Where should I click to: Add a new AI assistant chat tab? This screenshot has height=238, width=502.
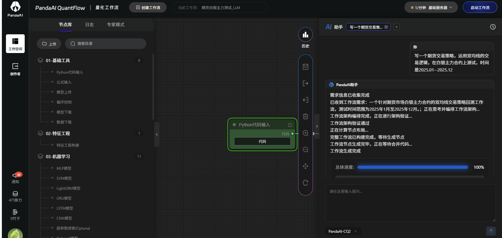tap(397, 27)
